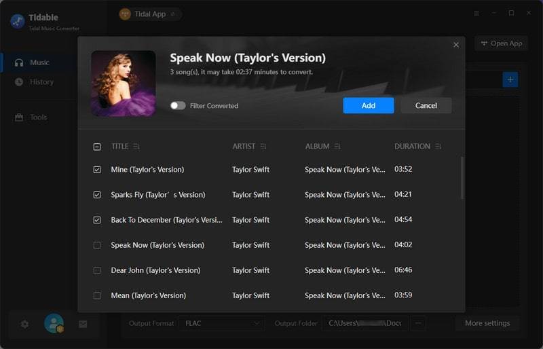Open the Output Format FLAC dropdown
The height and width of the screenshot is (349, 543).
pyautogui.click(x=222, y=323)
